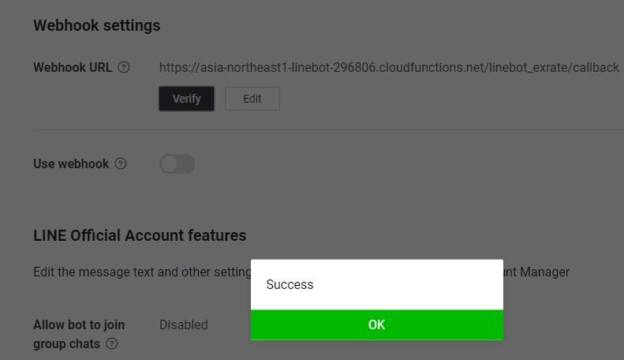Click the 'linebot_exrate/callback' end of the URL
Viewport: 624px width, 360px height.
(554, 68)
